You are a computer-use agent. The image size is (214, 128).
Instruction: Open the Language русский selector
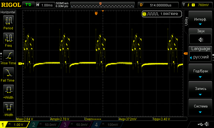(x=201, y=57)
